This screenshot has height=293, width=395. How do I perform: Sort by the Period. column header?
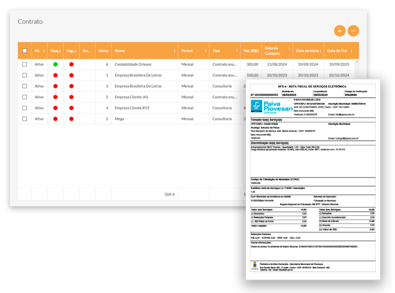[x=187, y=51]
